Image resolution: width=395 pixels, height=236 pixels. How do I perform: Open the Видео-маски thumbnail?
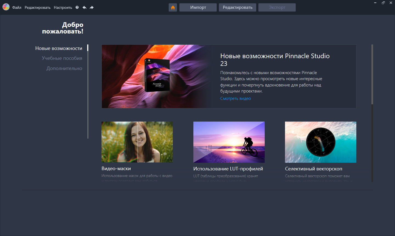[137, 142]
